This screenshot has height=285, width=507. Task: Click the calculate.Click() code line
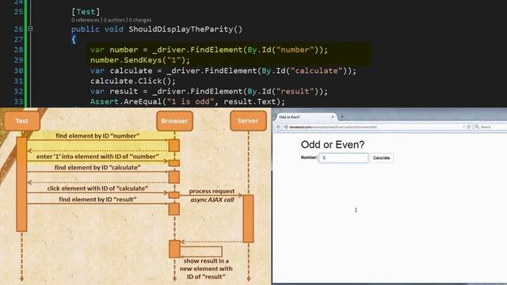point(133,81)
